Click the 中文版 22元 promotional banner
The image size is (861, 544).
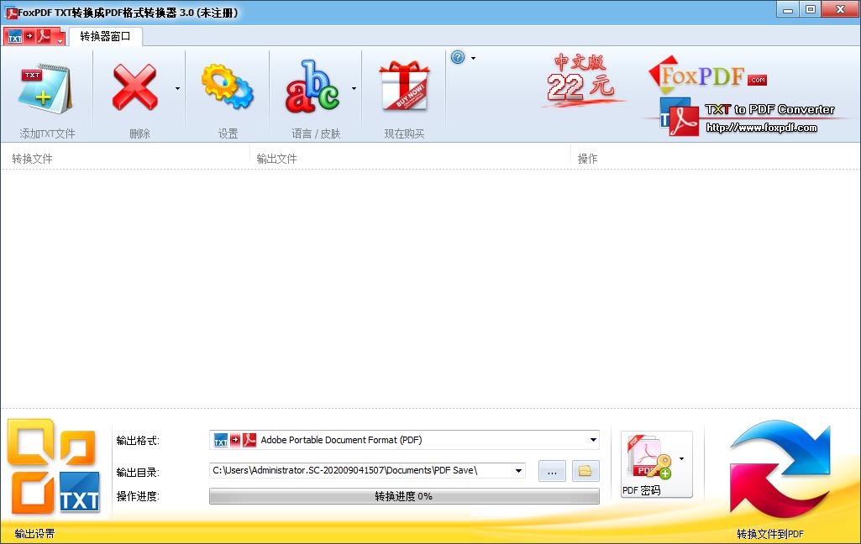tap(582, 80)
